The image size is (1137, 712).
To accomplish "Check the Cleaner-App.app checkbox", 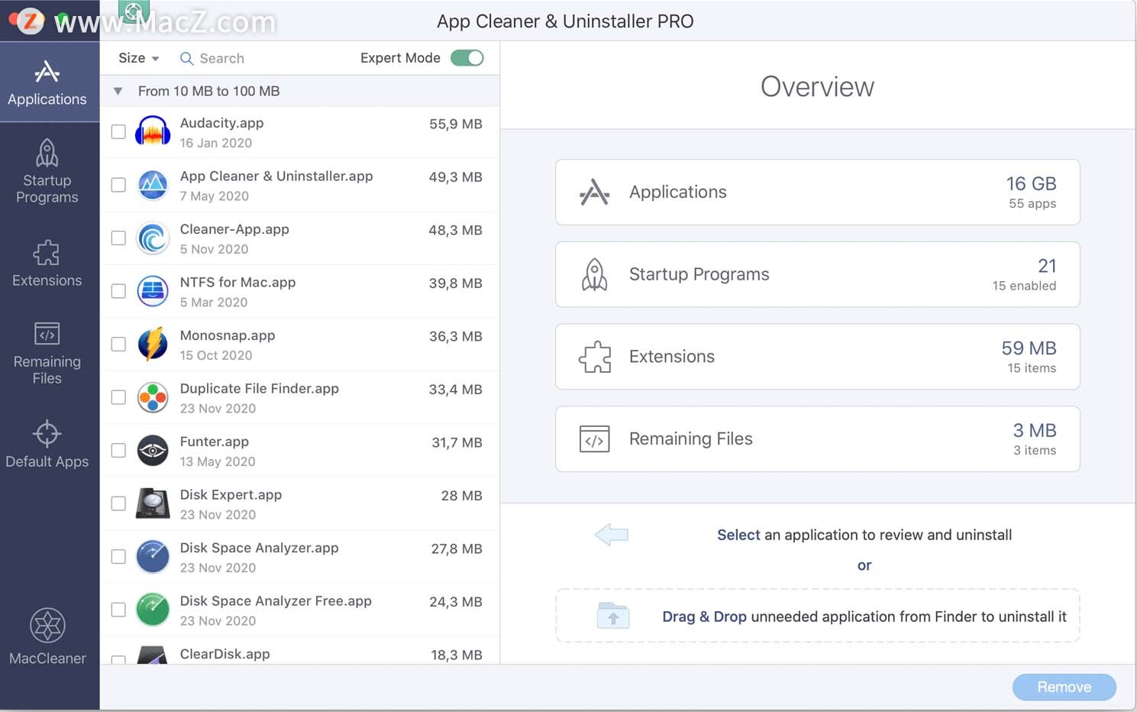I will coord(118,238).
